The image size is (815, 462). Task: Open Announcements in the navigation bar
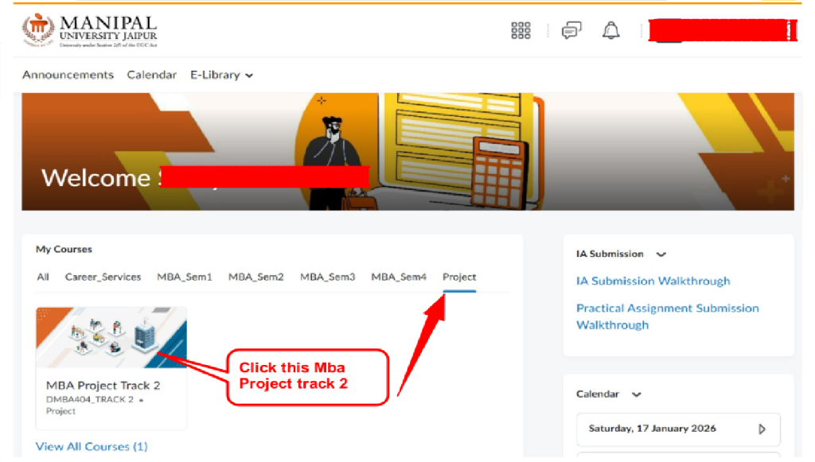click(x=68, y=75)
